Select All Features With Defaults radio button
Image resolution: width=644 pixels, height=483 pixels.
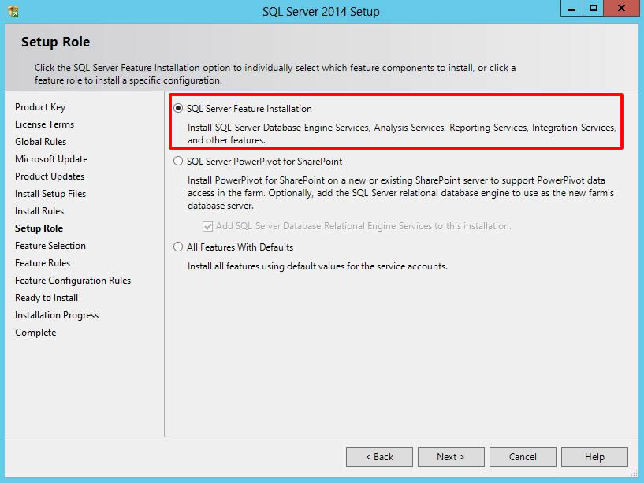(x=178, y=247)
